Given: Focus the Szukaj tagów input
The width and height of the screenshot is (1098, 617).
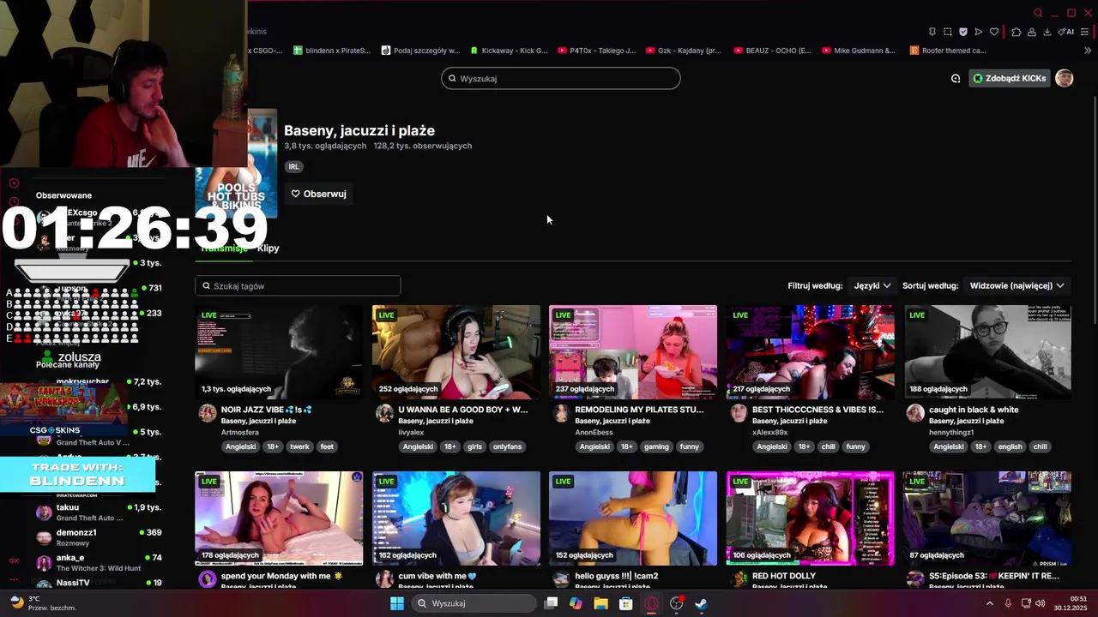Looking at the screenshot, I should tap(298, 286).
